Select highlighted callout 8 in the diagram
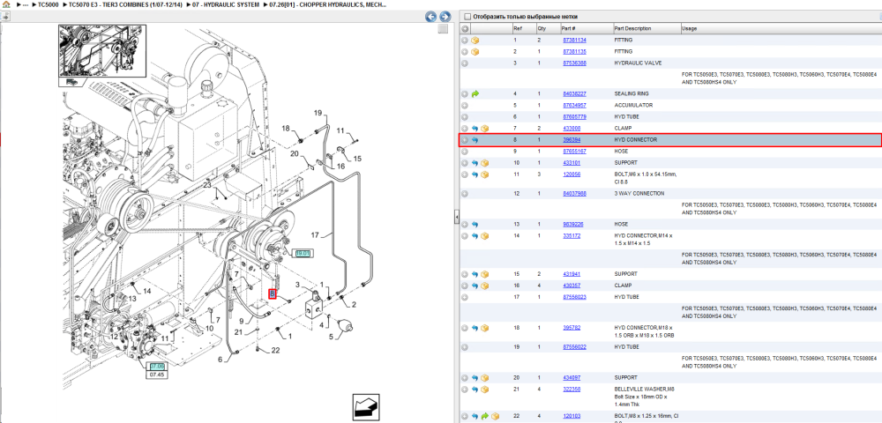This screenshot has height=423, width=882. pos(273,293)
